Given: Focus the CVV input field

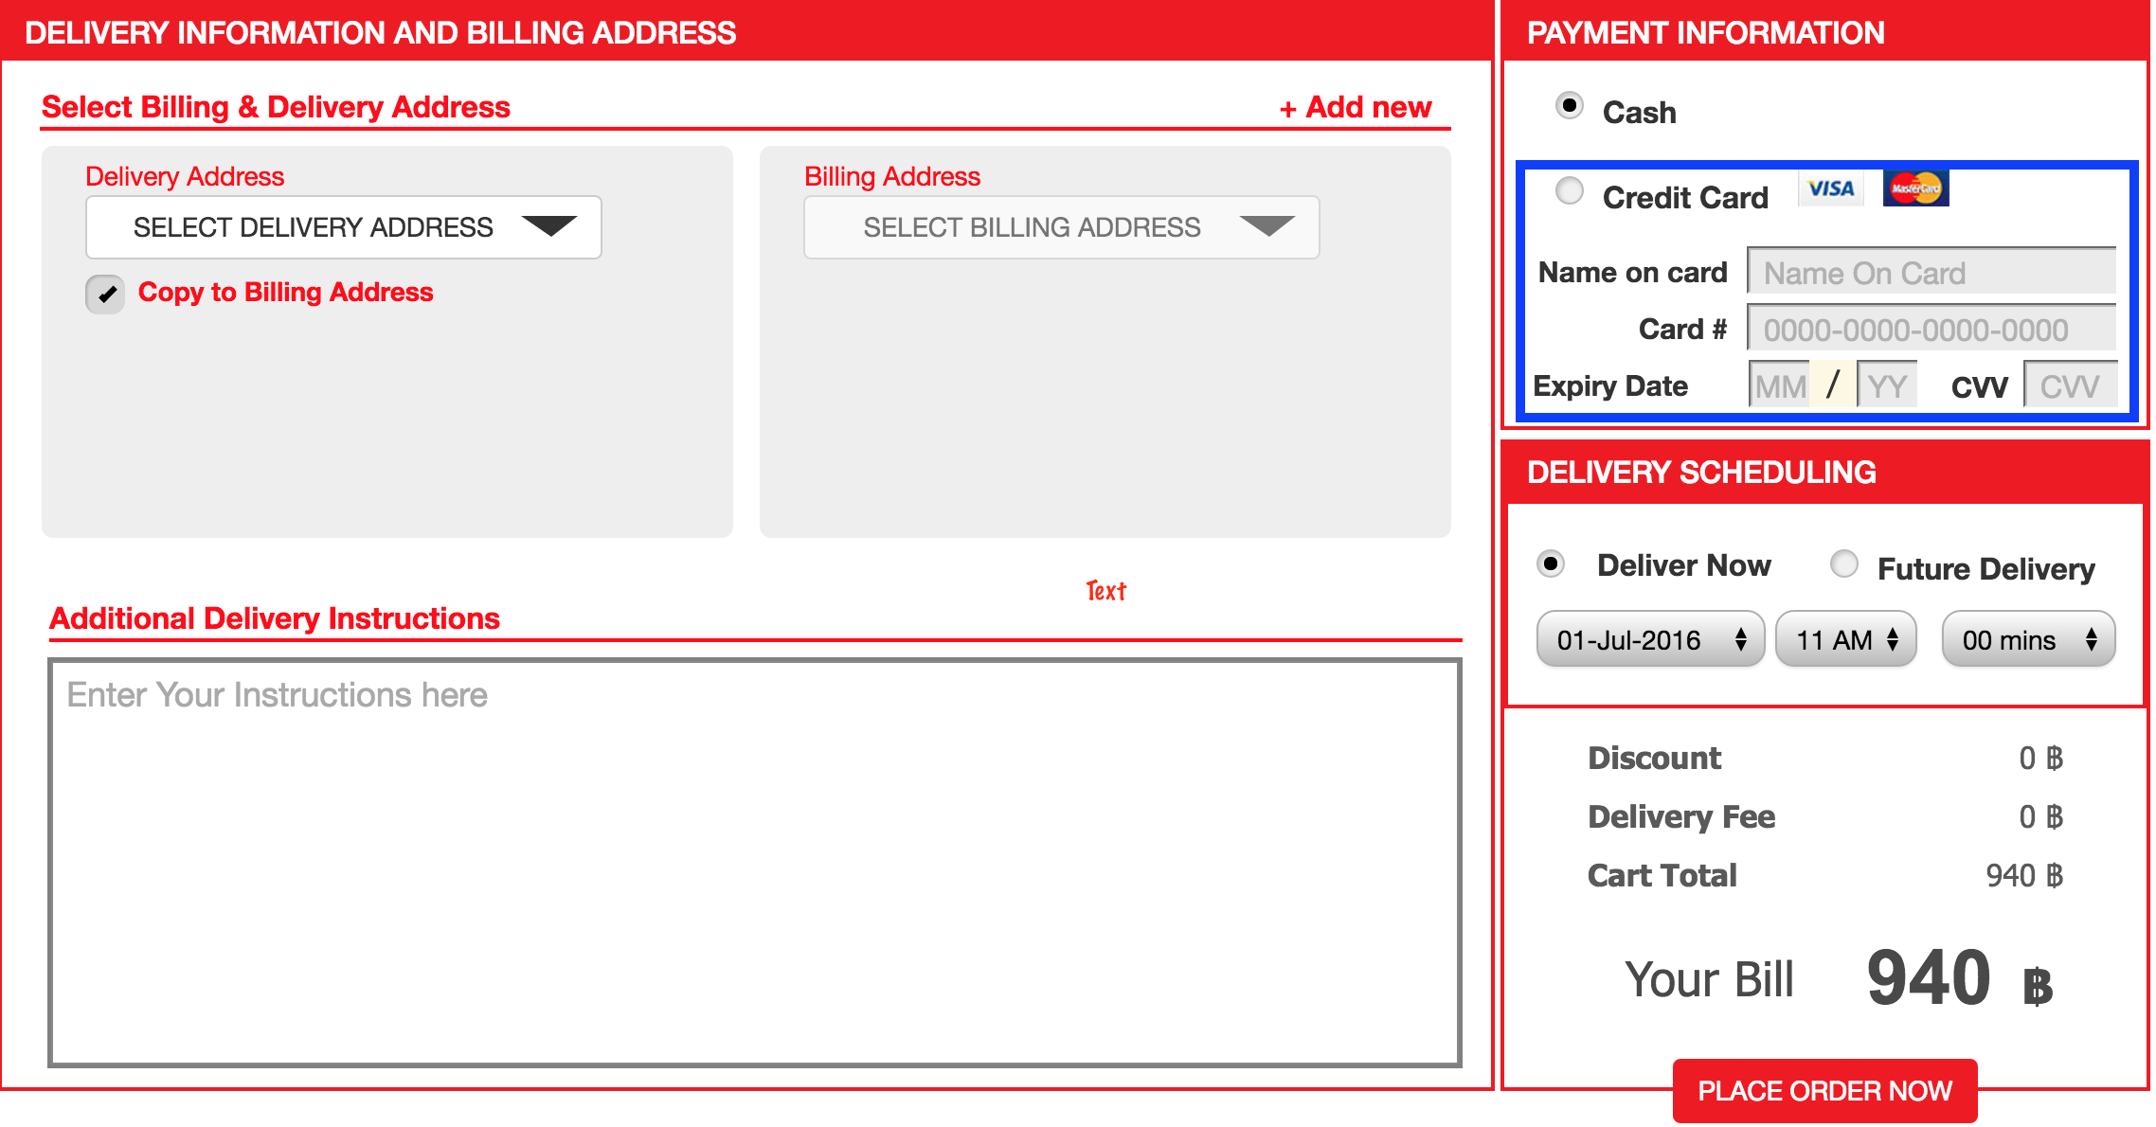Looking at the screenshot, I should (2071, 385).
